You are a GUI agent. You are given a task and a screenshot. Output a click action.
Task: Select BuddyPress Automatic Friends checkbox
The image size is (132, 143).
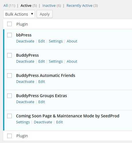pos(9,75)
